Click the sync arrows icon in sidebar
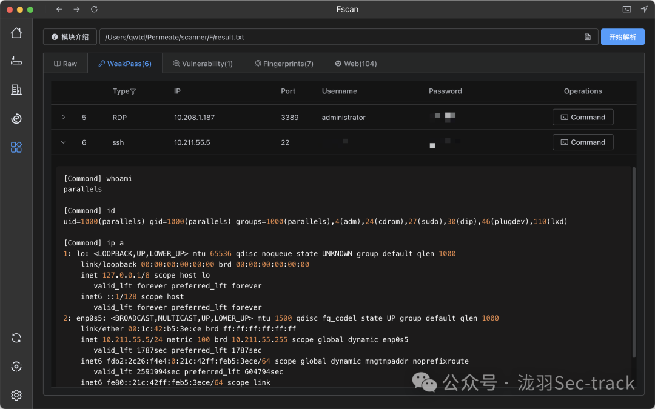Viewport: 655px width, 409px height. click(x=16, y=338)
